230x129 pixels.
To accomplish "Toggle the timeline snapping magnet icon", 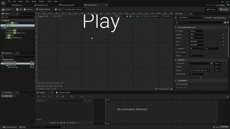I will click(72, 96).
